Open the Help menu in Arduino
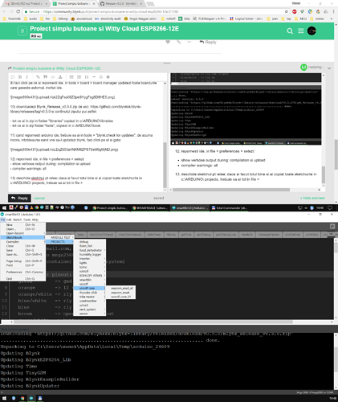The image size is (338, 402). point(35,219)
